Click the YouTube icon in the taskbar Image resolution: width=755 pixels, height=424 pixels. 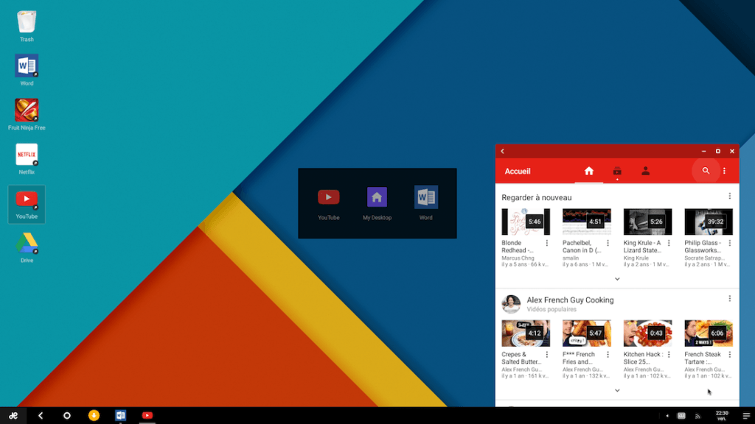coord(147,415)
